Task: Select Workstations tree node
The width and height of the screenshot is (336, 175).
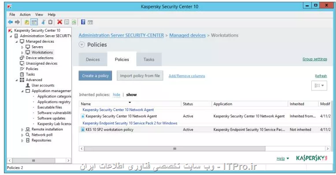Action: (x=42, y=52)
